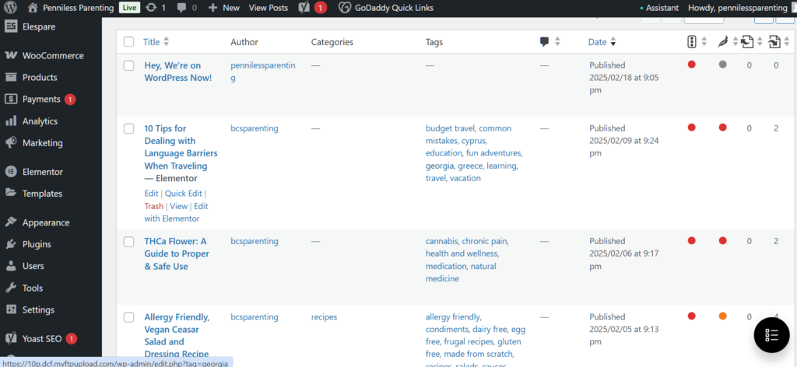Toggle Date column sort arrows
The height and width of the screenshot is (367, 797).
tap(613, 42)
